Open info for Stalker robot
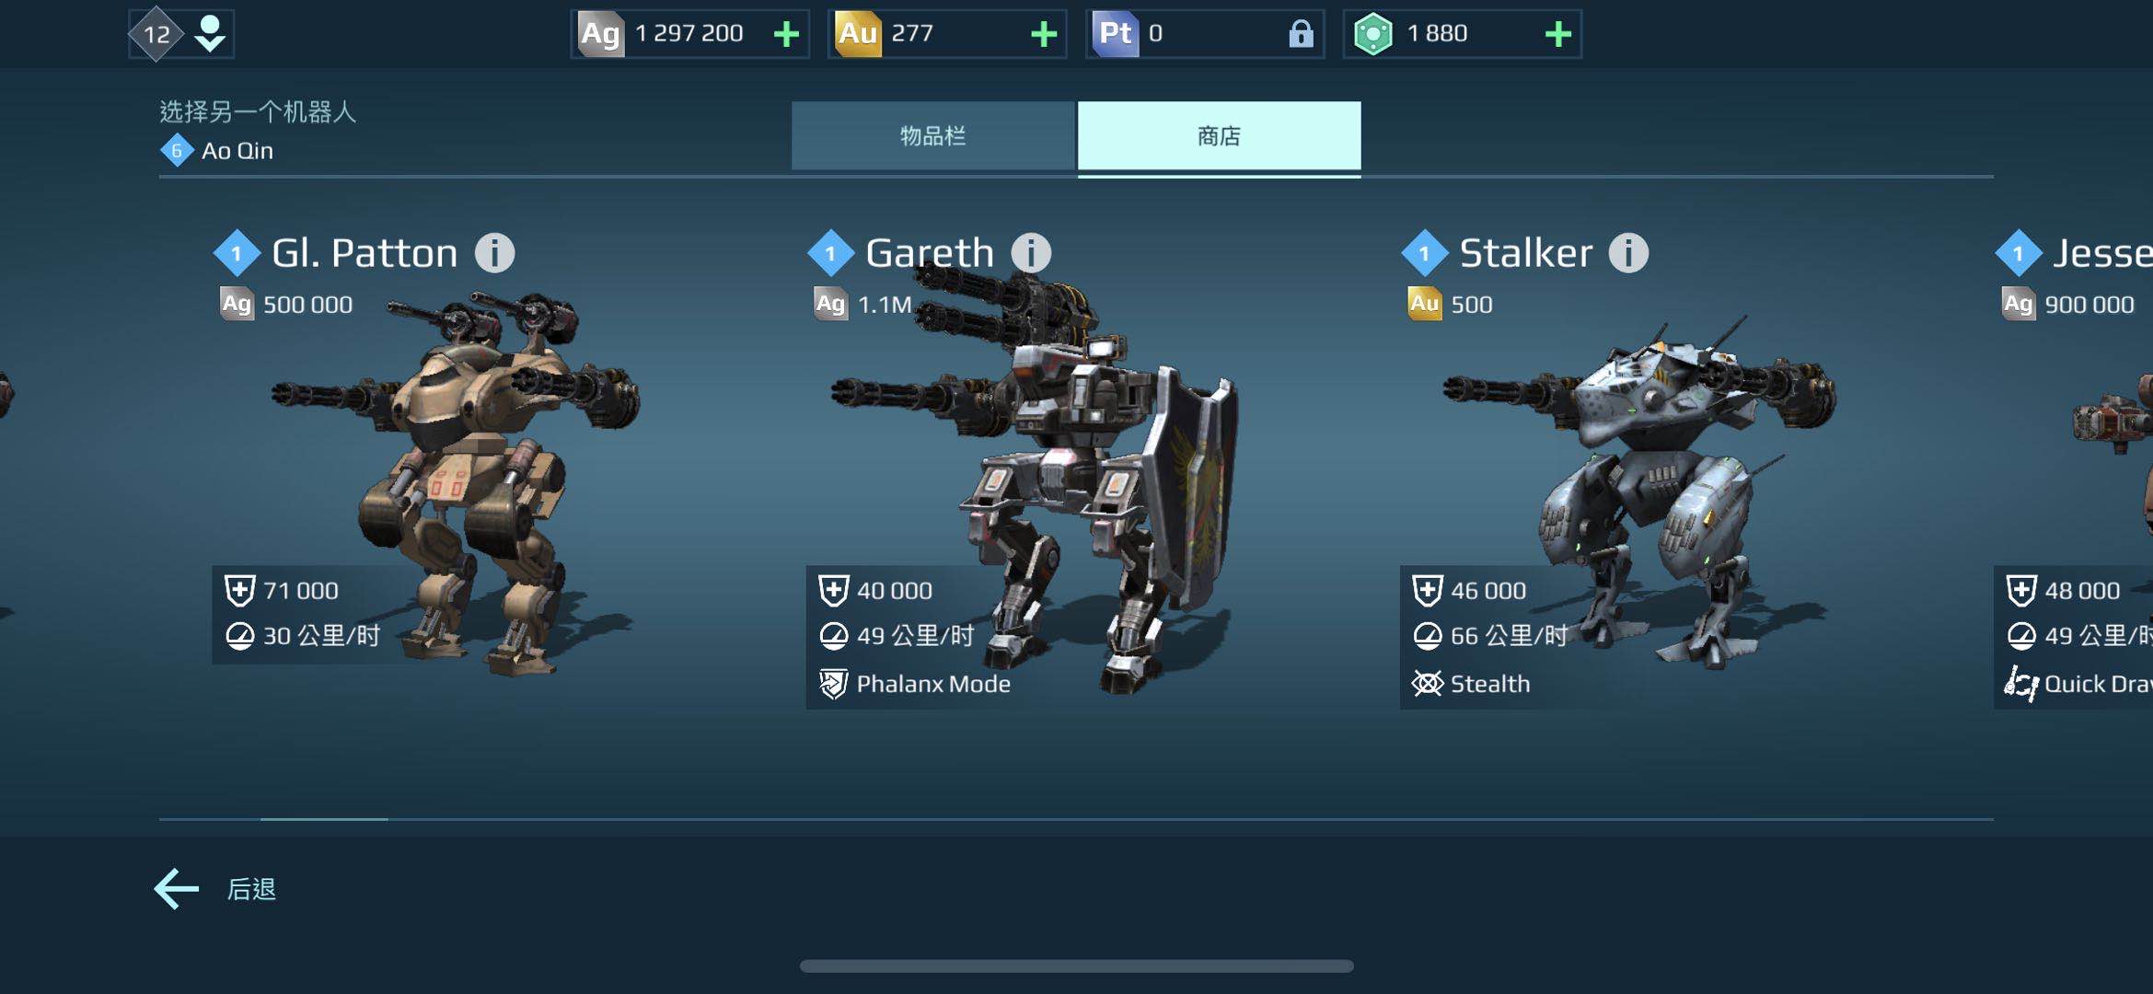This screenshot has width=2153, height=994. pyautogui.click(x=1628, y=253)
